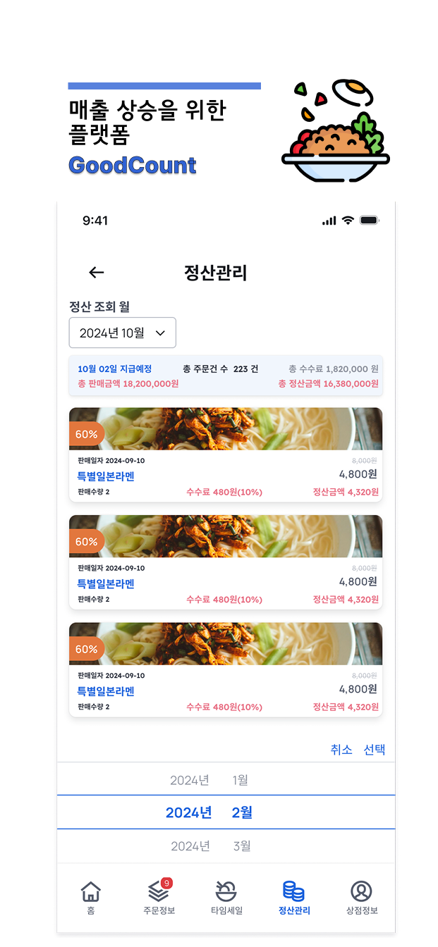The width and height of the screenshot is (438, 947).
Task: Open the 2024년 10월 month dropdown
Action: pyautogui.click(x=122, y=333)
